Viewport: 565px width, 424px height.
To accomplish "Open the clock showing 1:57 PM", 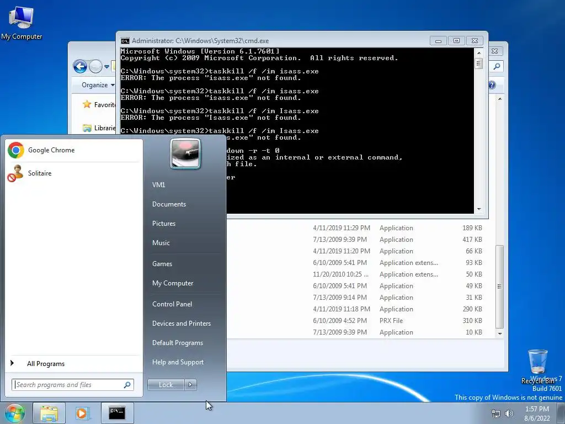I will point(537,414).
